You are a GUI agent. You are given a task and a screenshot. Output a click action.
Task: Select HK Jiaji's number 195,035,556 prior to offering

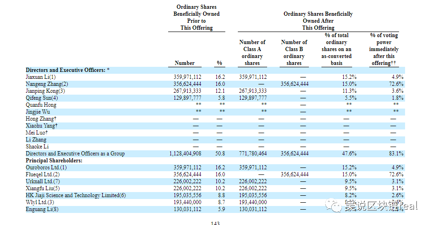[x=187, y=195]
